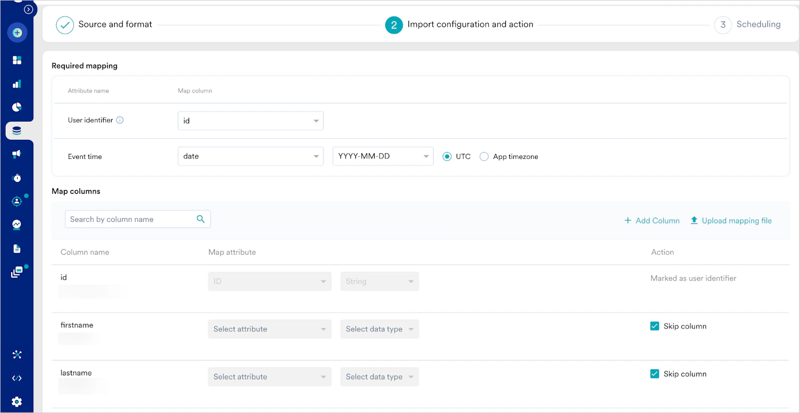This screenshot has width=800, height=413.
Task: Click the Column name header
Action: (x=85, y=252)
